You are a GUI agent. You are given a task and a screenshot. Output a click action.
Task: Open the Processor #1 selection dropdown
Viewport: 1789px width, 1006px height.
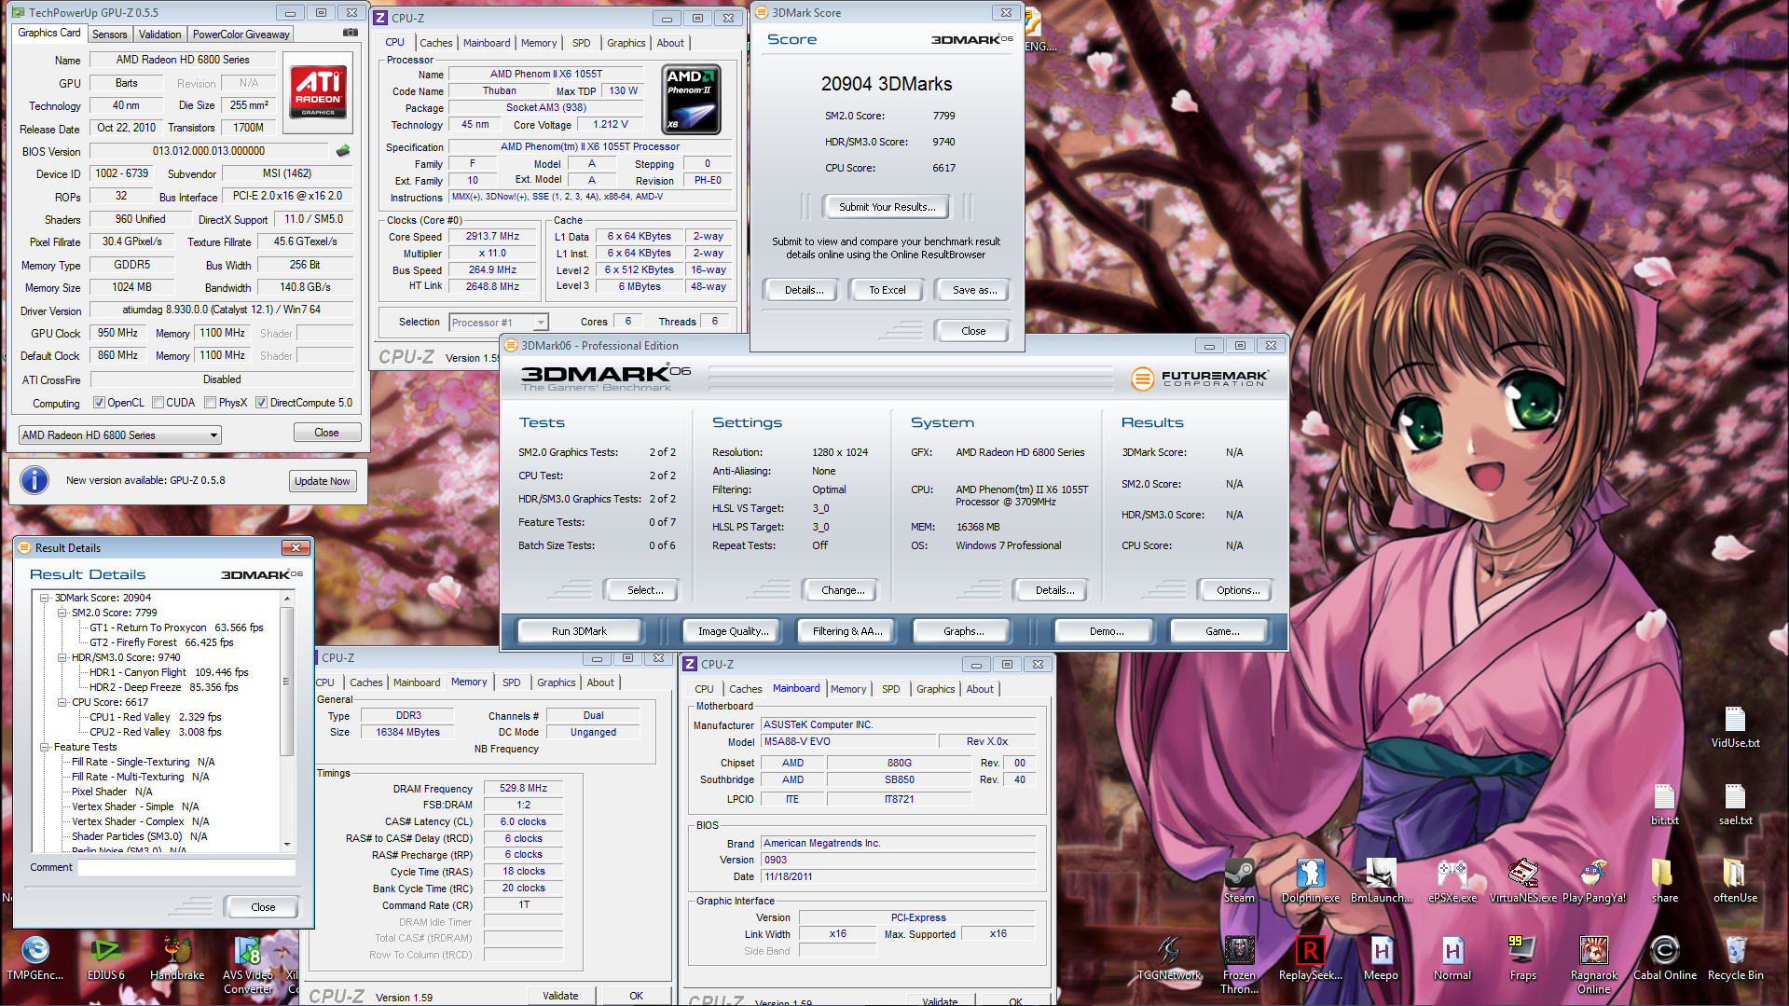498,323
